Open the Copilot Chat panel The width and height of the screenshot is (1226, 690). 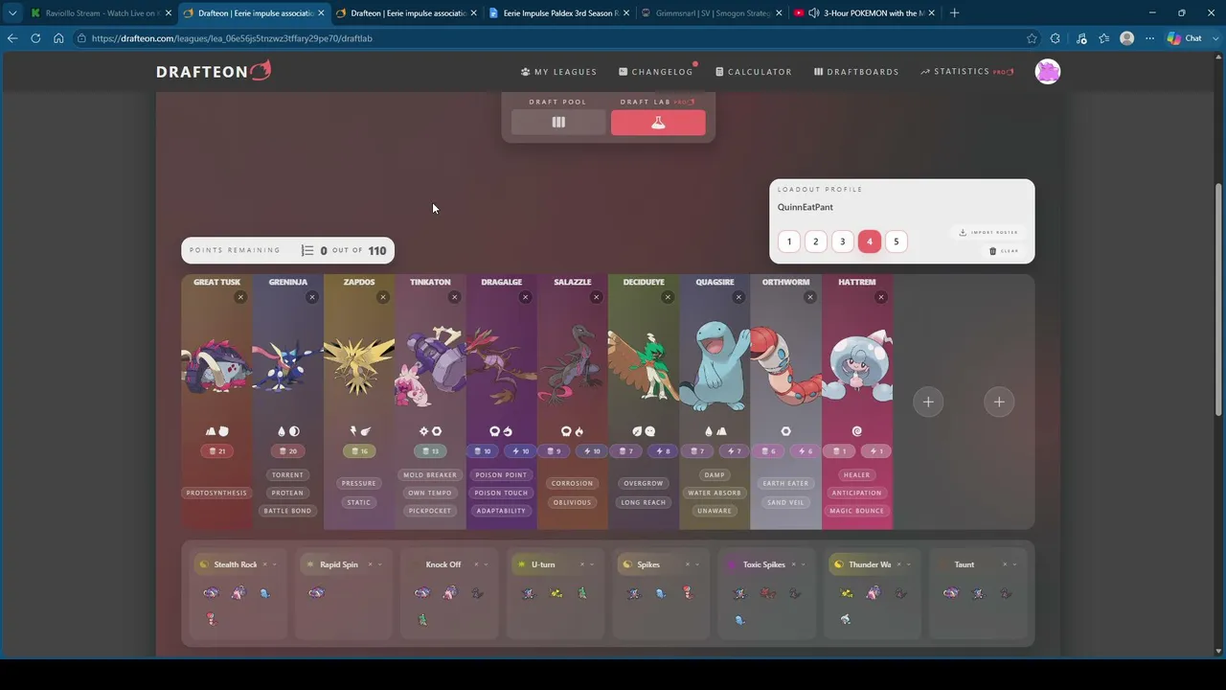tap(1185, 38)
